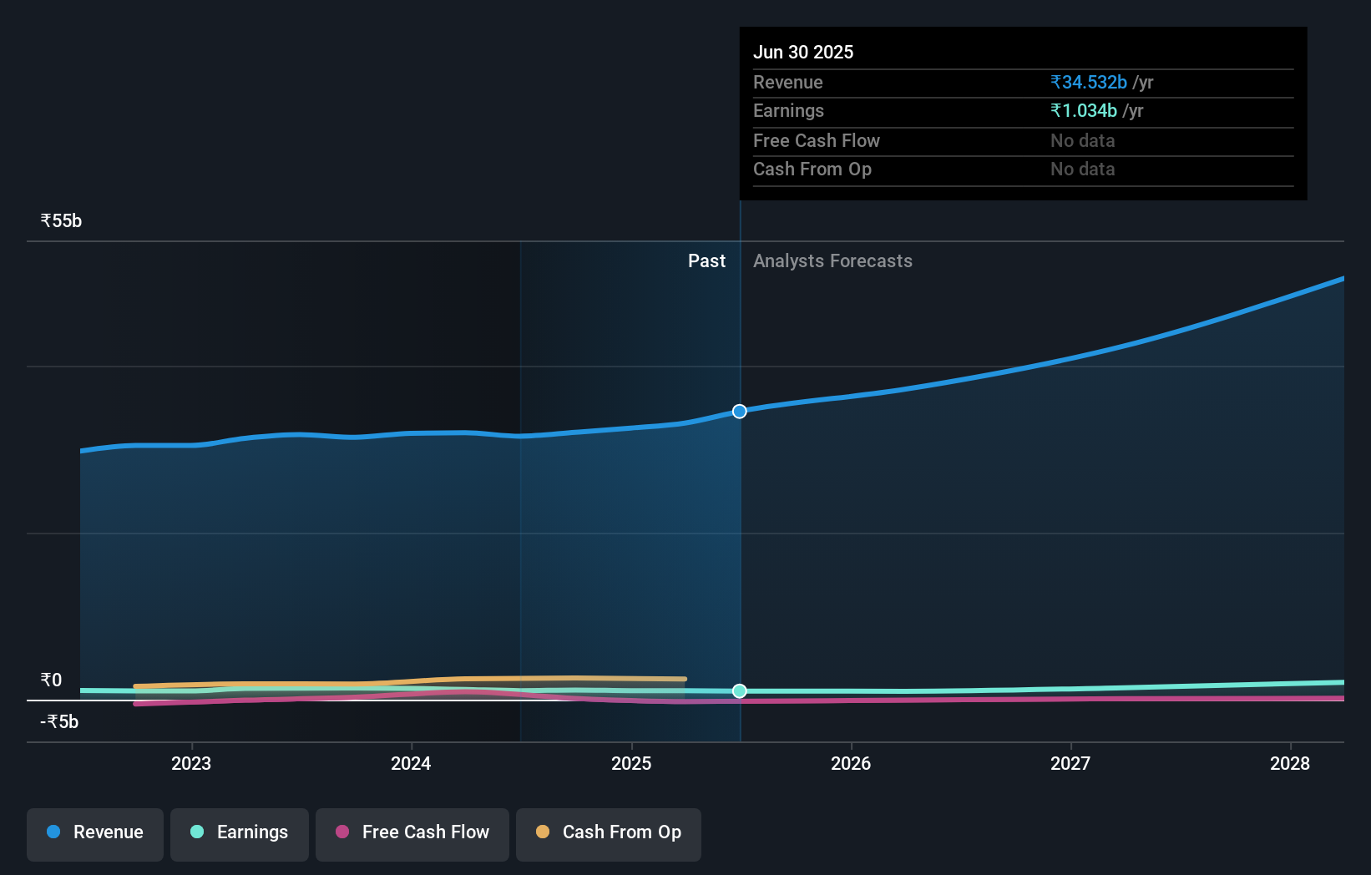Select the Past tab label
1371x875 pixels.
(x=707, y=260)
